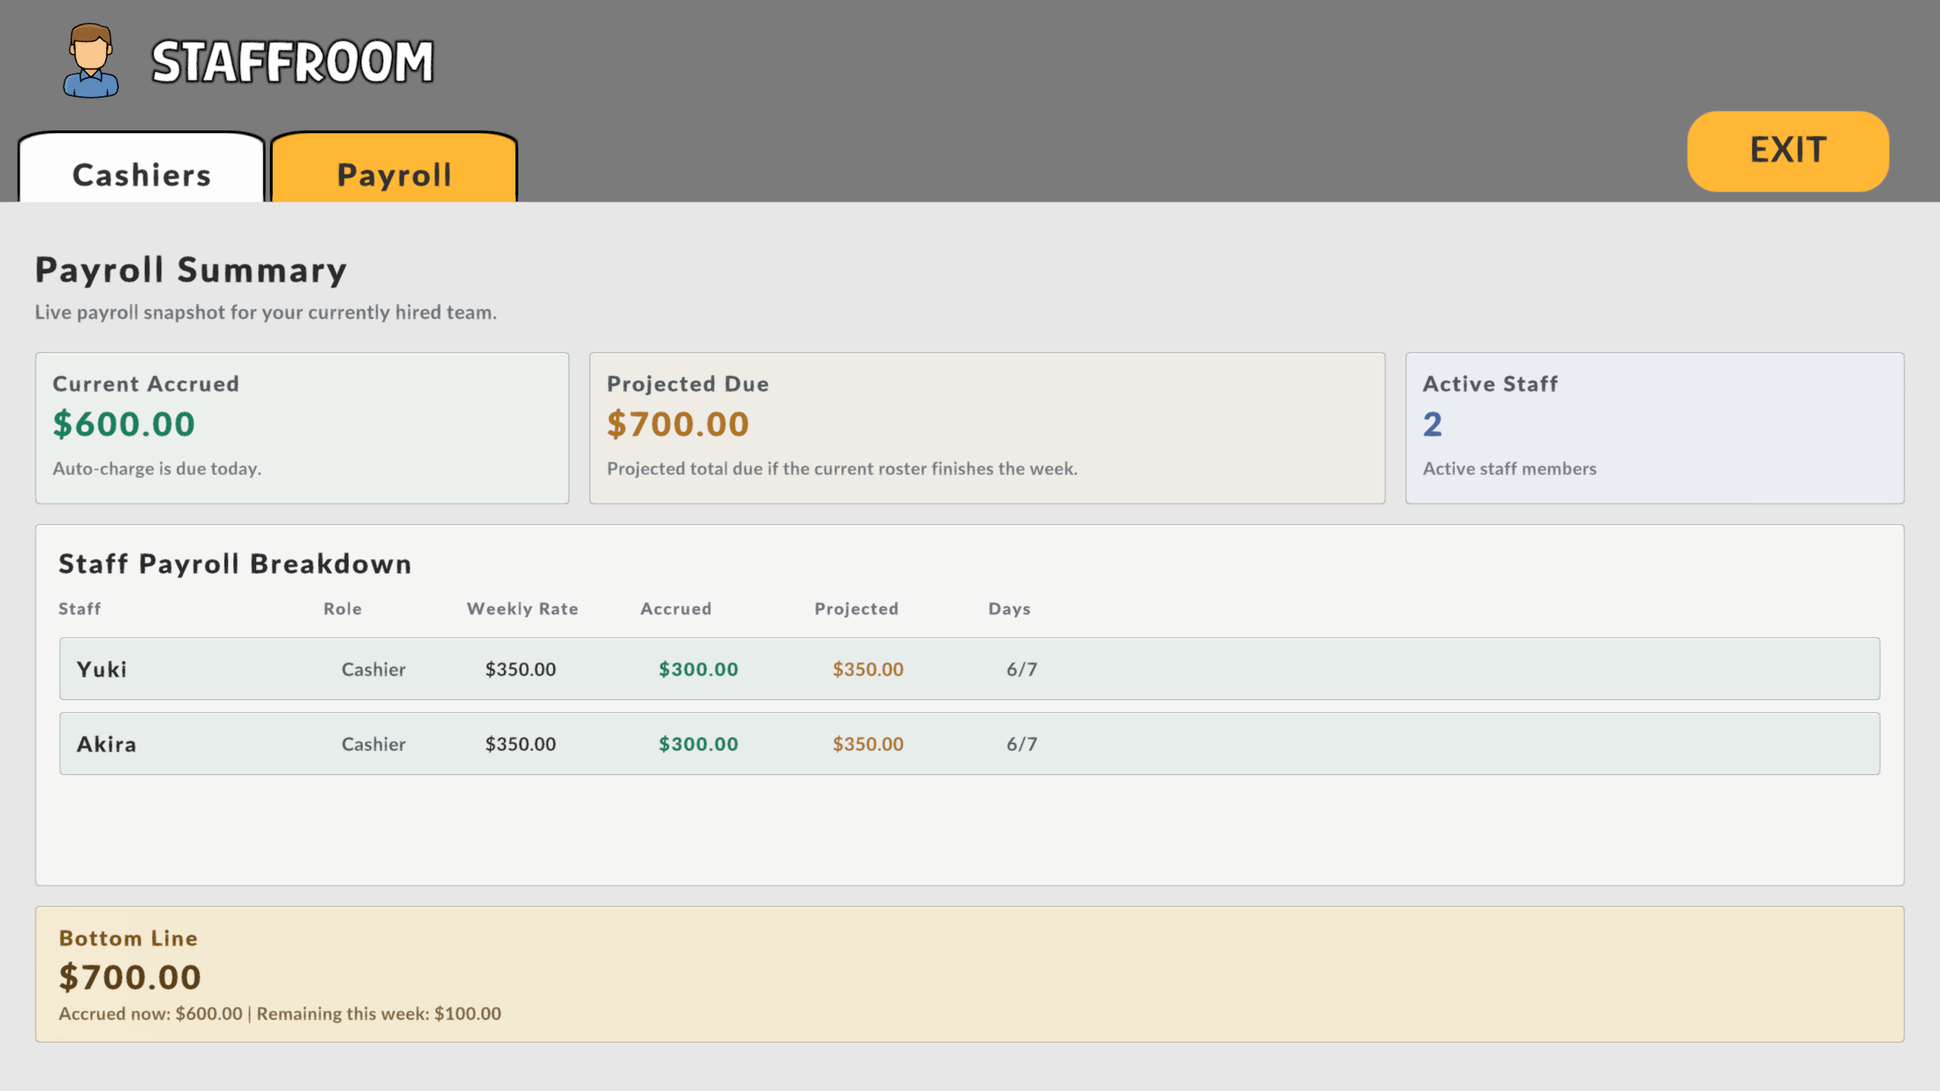Screen dimensions: 1940x1091
Task: Click the 'Live payroll snapshot' subtitle
Action: pos(266,312)
